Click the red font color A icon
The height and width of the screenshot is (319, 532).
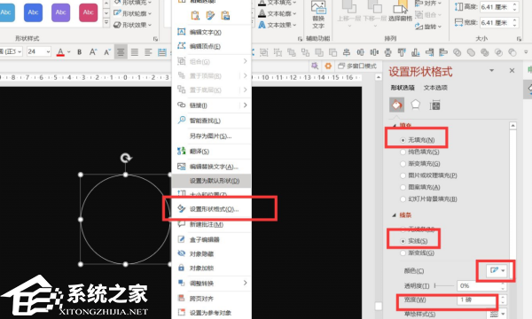point(60,52)
